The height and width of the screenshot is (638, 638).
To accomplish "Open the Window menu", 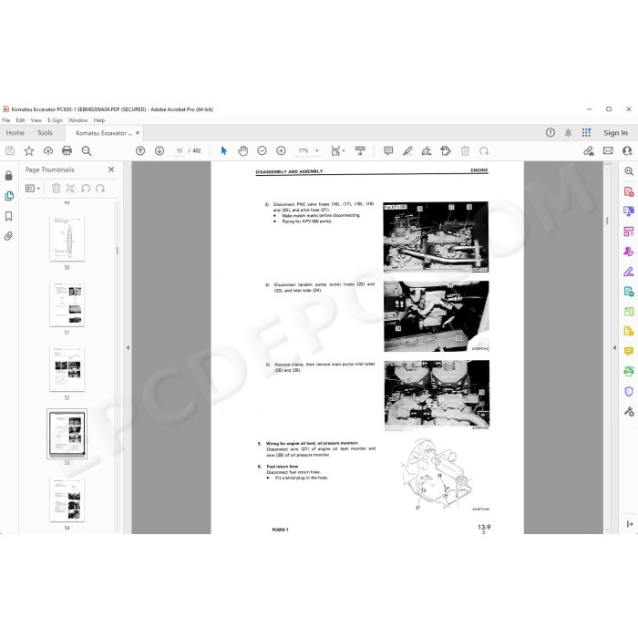I will click(x=78, y=120).
